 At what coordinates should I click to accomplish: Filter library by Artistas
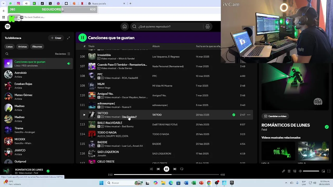tap(22, 47)
